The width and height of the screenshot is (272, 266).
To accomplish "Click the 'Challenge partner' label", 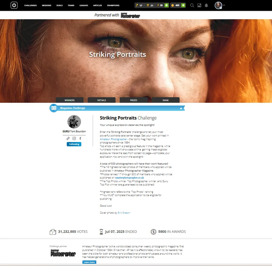I will coord(58,246).
